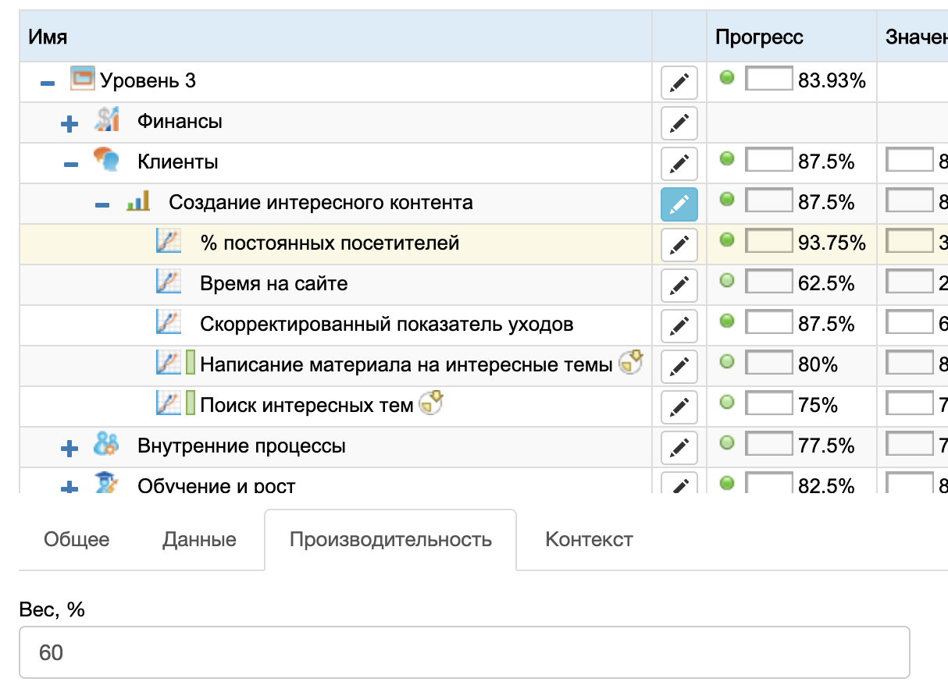Collapse the Клиенты branch
948x696 pixels.
[71, 164]
